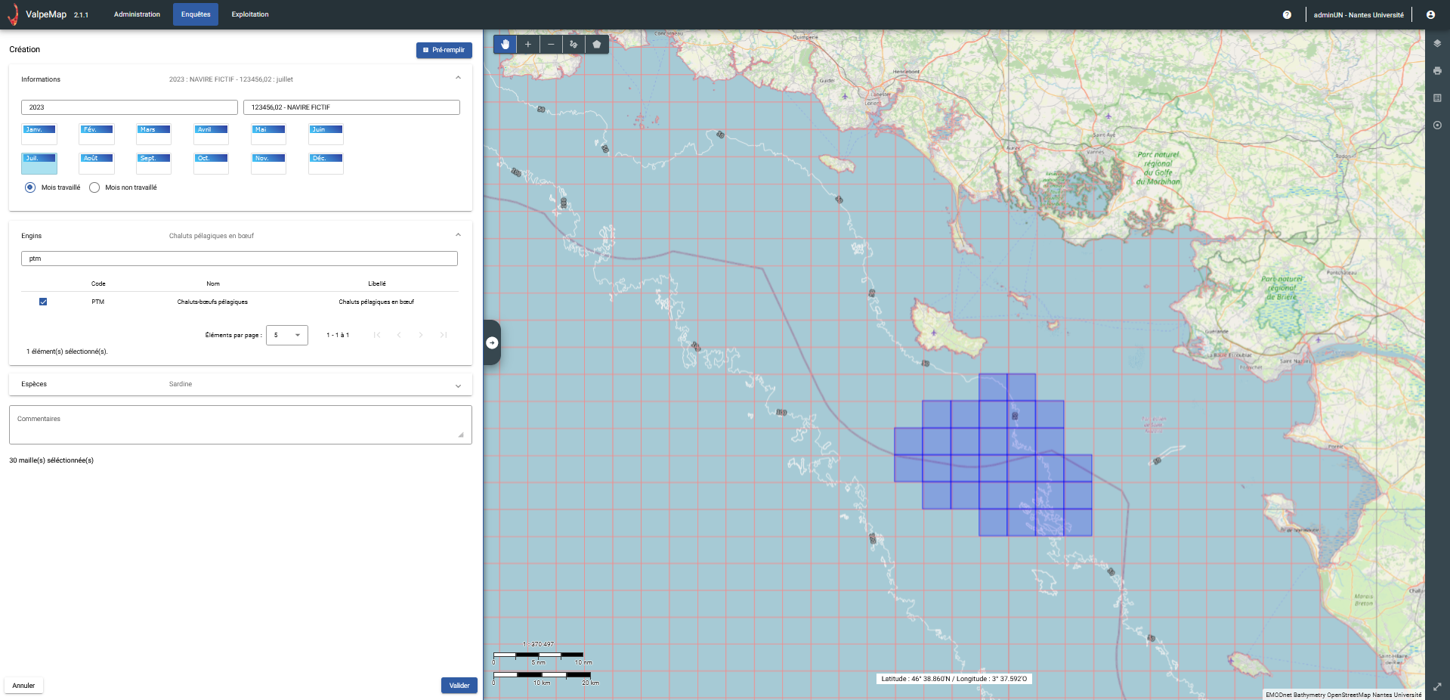Click the help question mark icon
This screenshot has width=1450, height=700.
(1286, 14)
